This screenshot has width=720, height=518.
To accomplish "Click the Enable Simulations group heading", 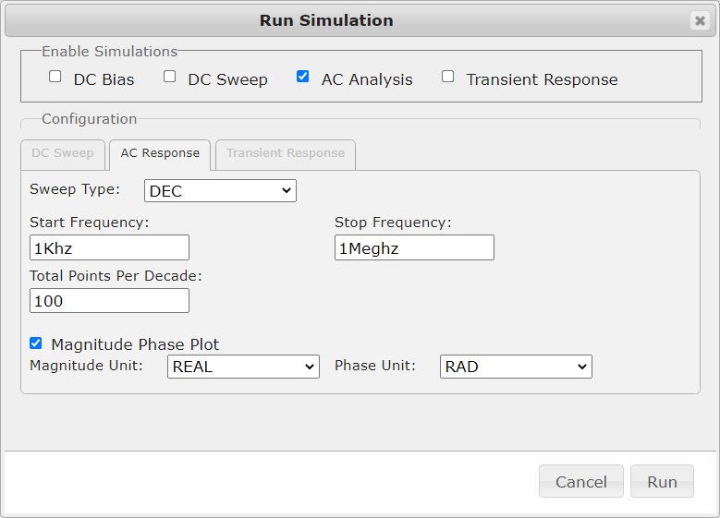I will pos(109,52).
